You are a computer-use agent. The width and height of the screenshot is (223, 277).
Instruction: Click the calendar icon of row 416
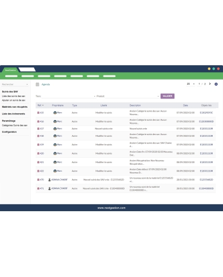pos(38,121)
